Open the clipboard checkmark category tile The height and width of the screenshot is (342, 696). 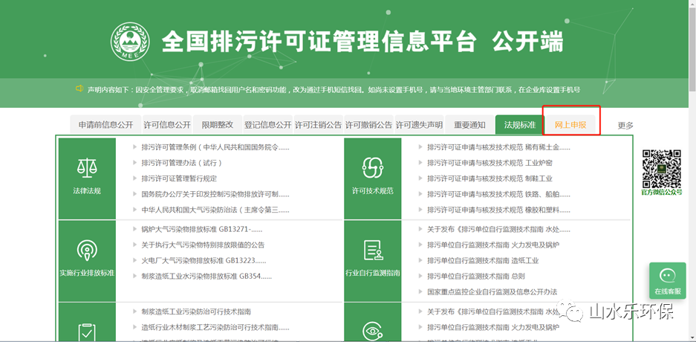coord(87,323)
